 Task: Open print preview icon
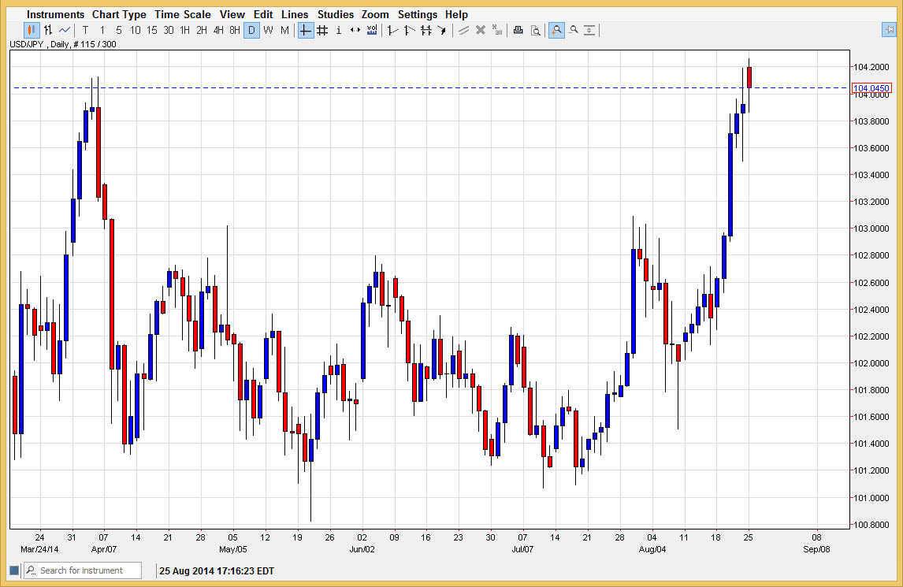(x=537, y=30)
